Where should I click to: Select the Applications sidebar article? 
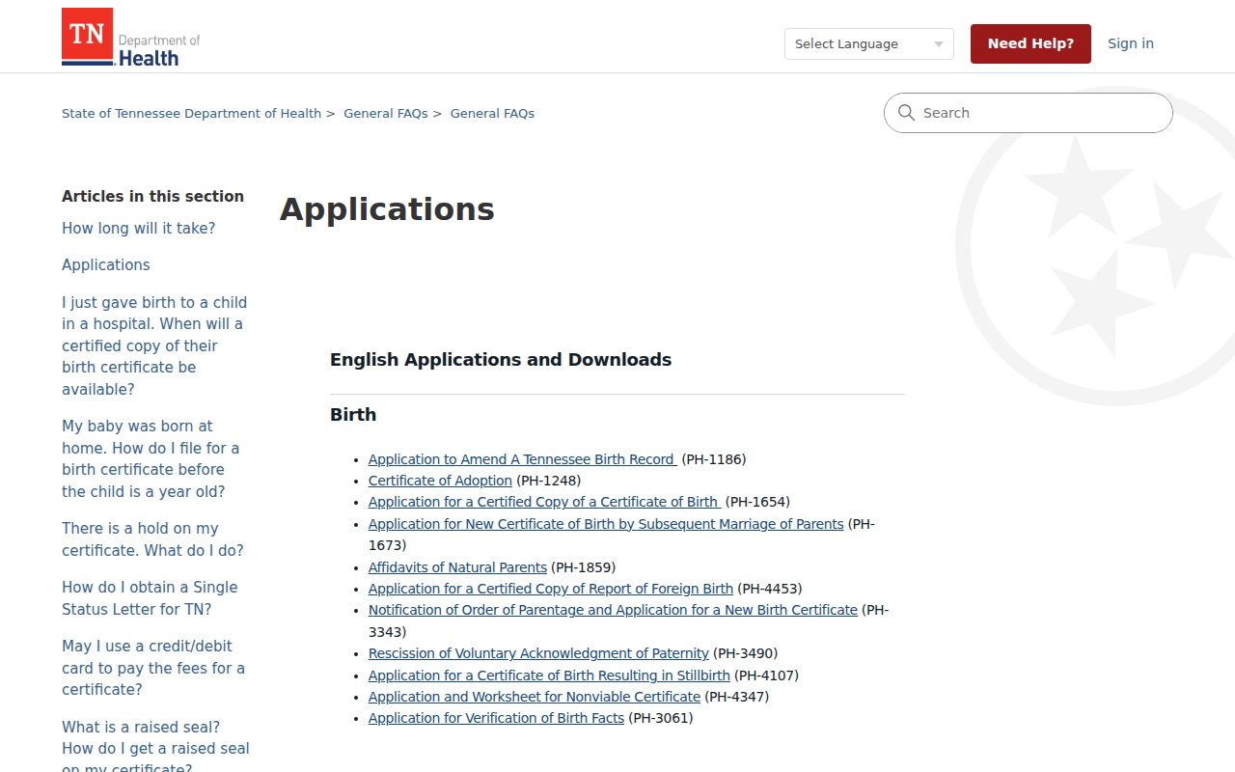pos(106,265)
